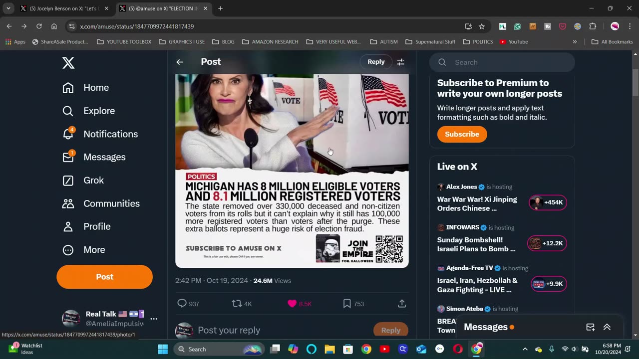Click the 24.6M Views count
The width and height of the screenshot is (639, 359).
pos(272,281)
